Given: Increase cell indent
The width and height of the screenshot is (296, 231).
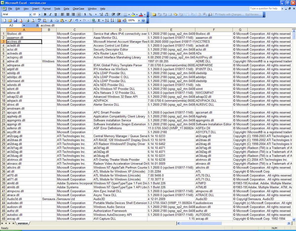Looking at the screenshot, I should point(119,14).
